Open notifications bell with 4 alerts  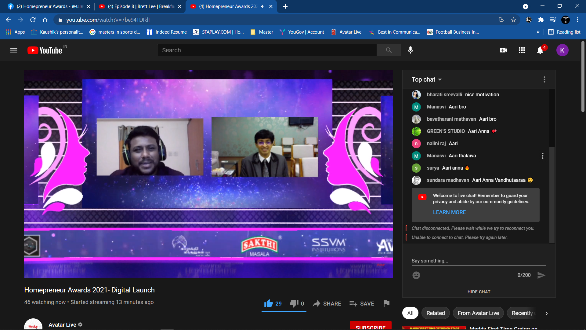pyautogui.click(x=540, y=50)
